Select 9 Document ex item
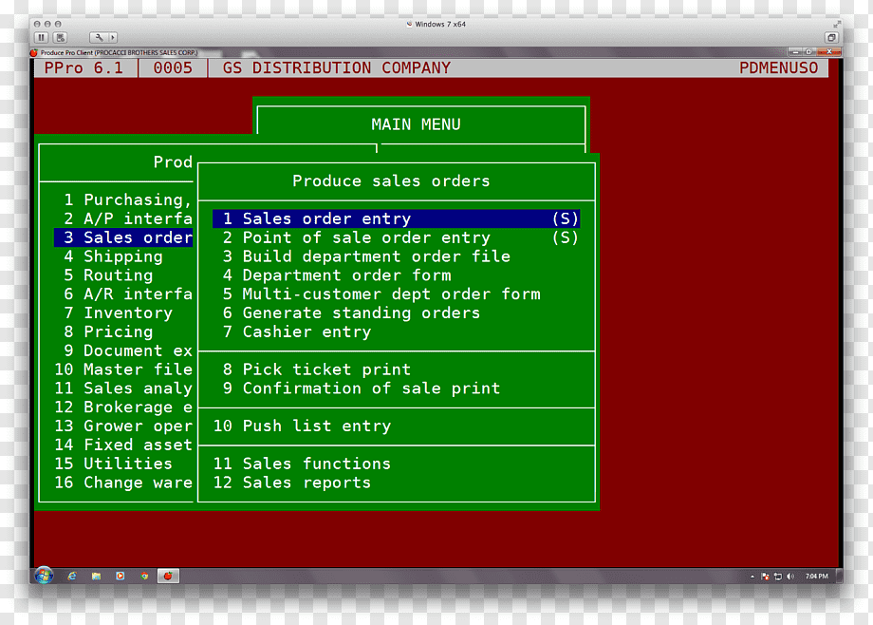Viewport: 873px width, 625px height. 123,350
